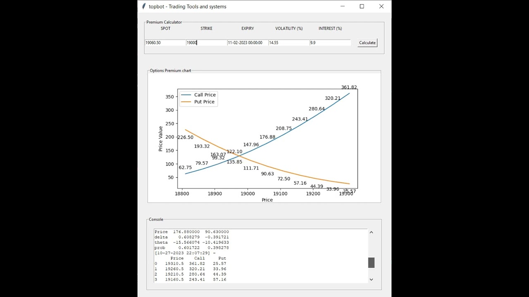Click the chart label 280.64

coord(317,109)
